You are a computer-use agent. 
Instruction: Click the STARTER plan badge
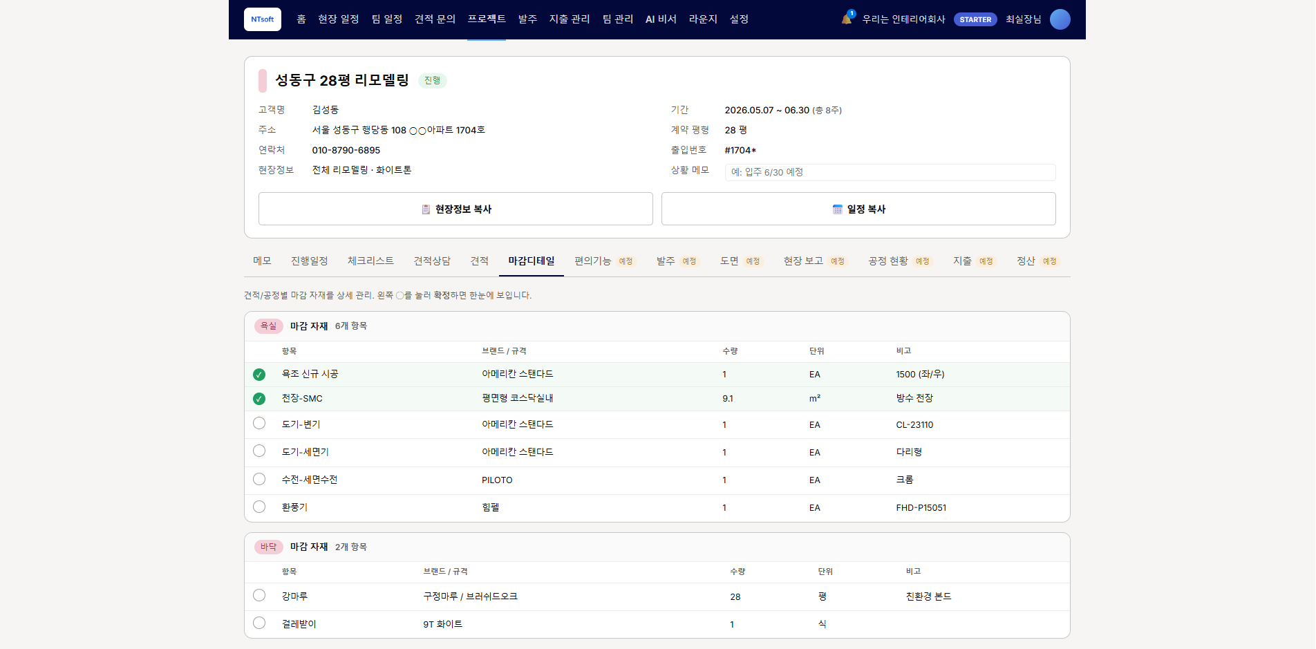[x=975, y=19]
